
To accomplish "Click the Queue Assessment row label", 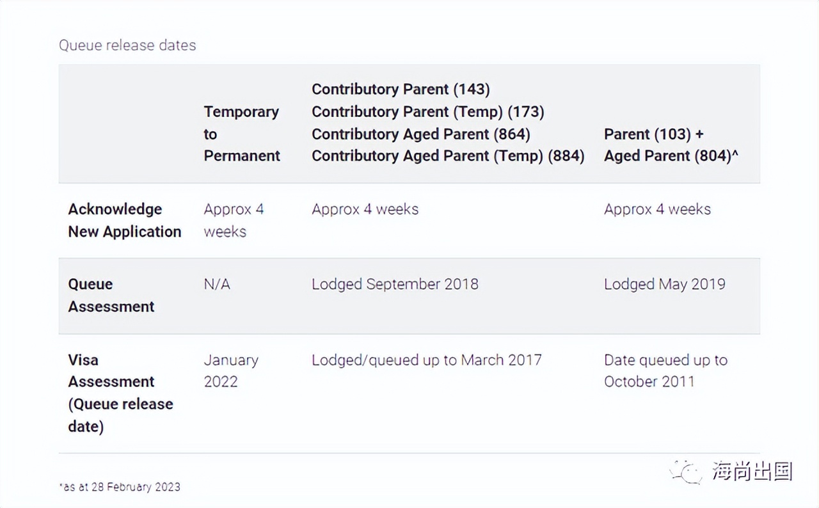I will tap(111, 296).
